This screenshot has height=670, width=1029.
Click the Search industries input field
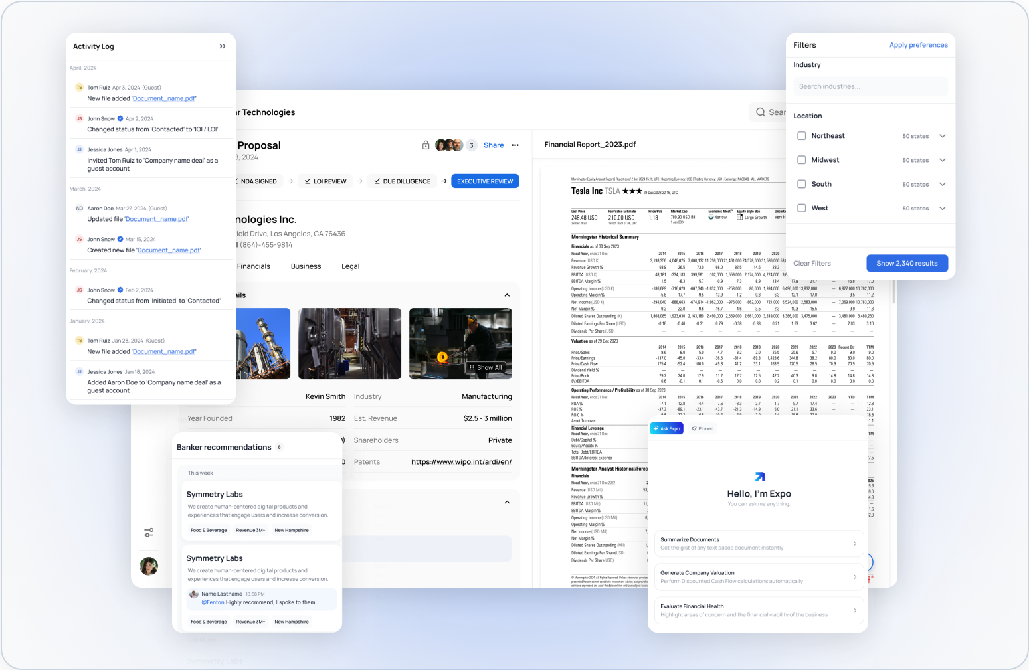pyautogui.click(x=870, y=86)
